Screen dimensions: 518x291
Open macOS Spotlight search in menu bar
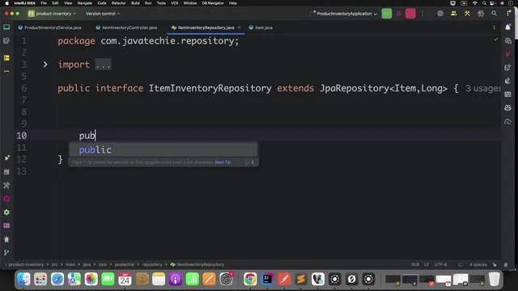tap(484, 3)
